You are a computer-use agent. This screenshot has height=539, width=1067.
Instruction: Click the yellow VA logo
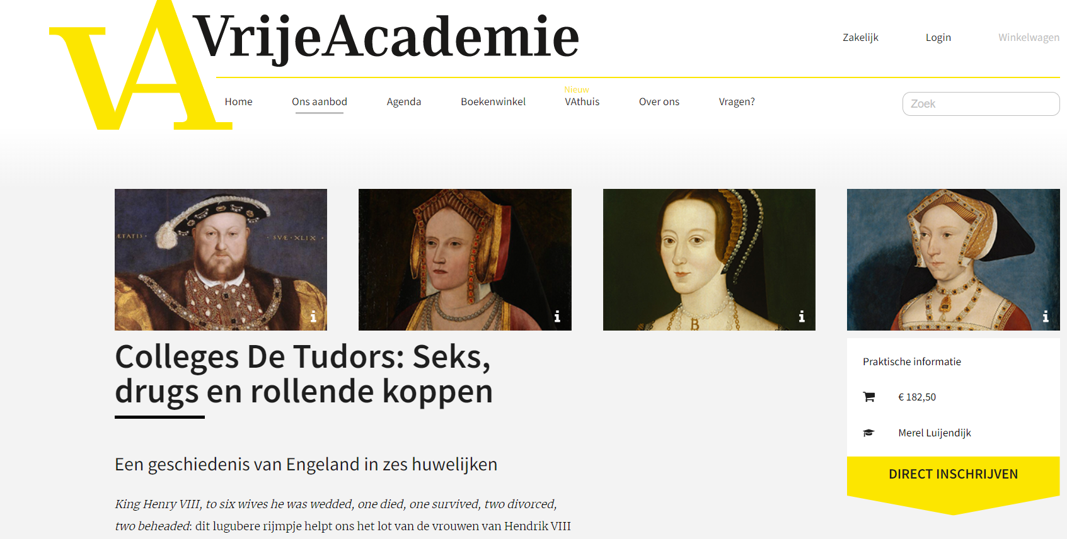pyautogui.click(x=141, y=65)
